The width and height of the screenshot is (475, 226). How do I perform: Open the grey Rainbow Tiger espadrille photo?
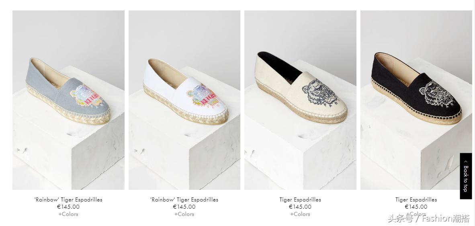click(x=68, y=100)
